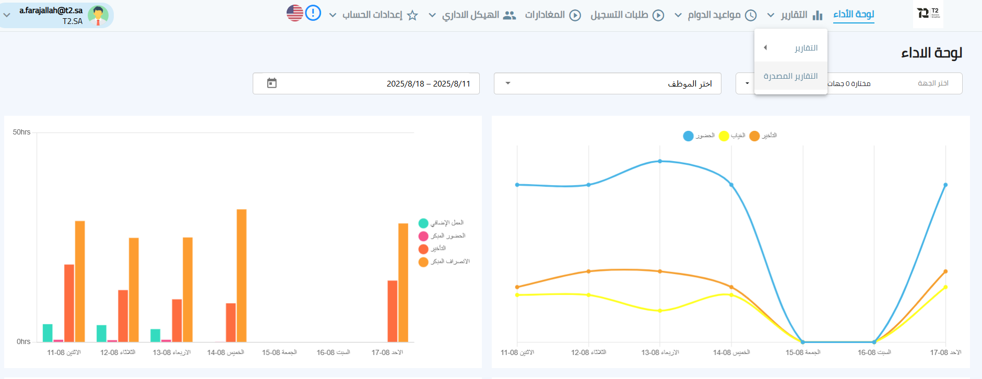Open الهيكل الاداري navigation item
This screenshot has height=379, width=982.
pyautogui.click(x=470, y=15)
